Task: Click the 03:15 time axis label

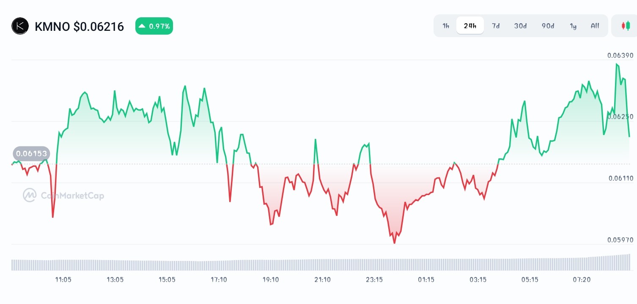Action: tap(478, 280)
